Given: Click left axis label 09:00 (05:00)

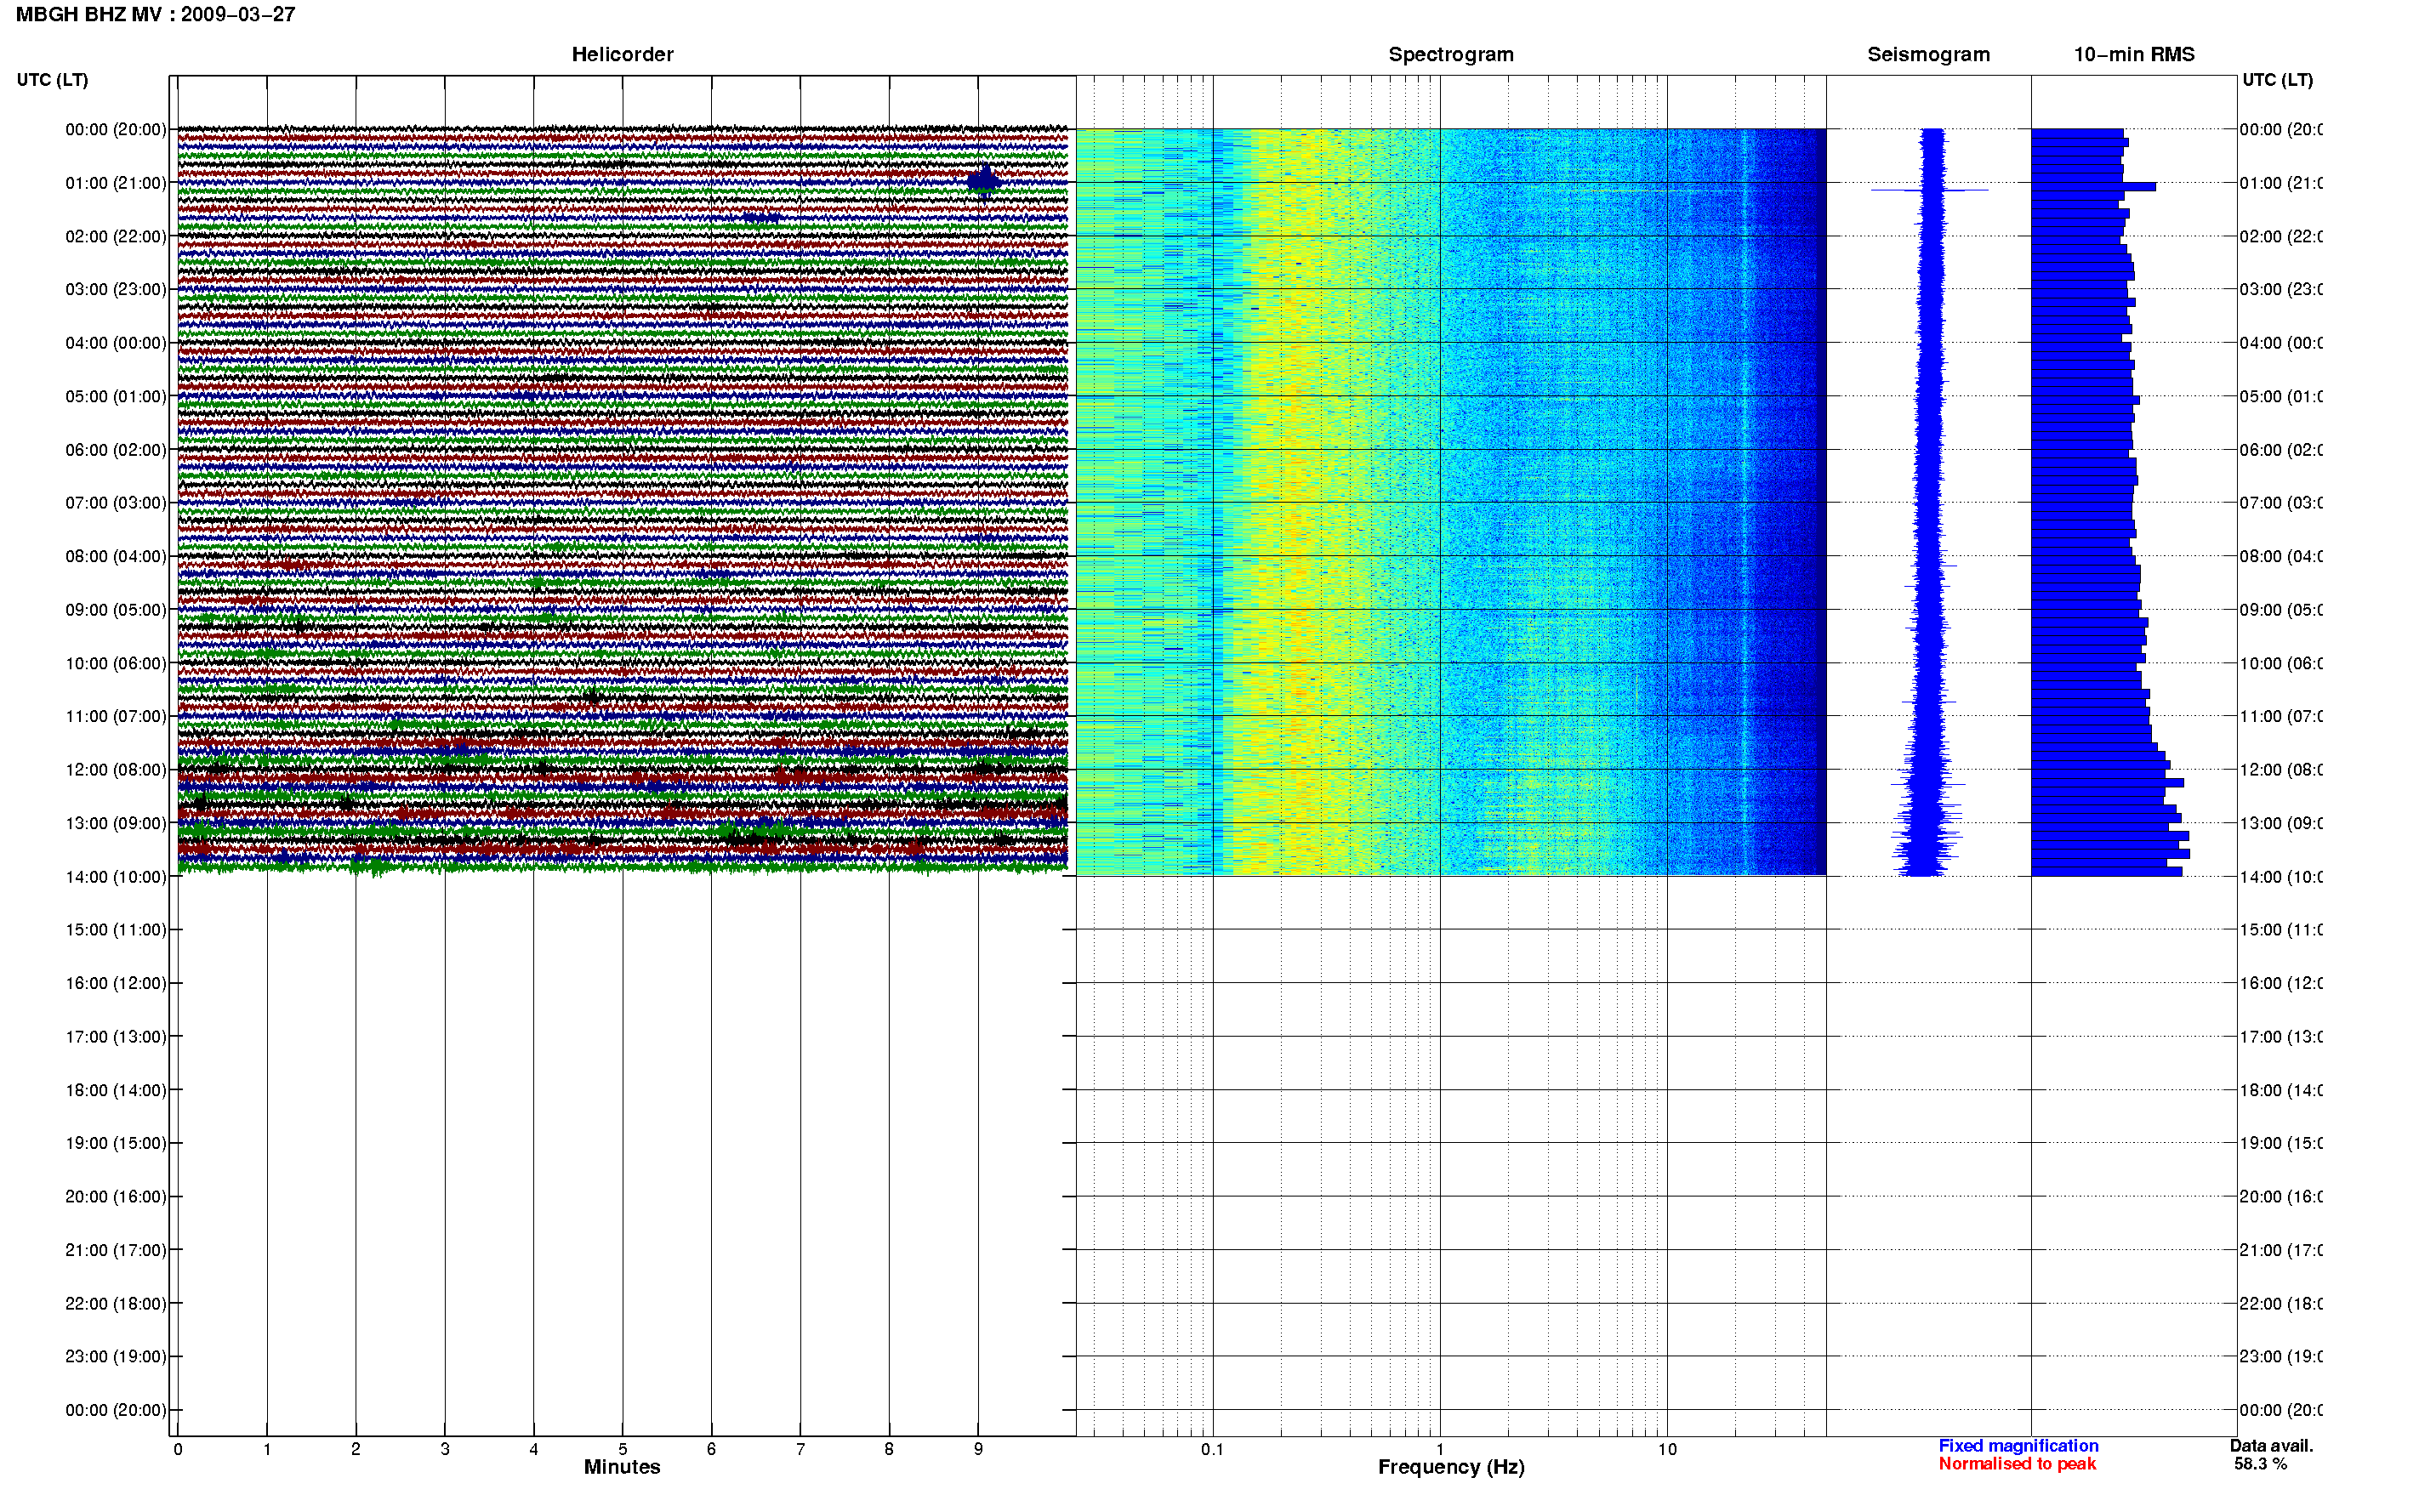Looking at the screenshot, I should click(116, 610).
